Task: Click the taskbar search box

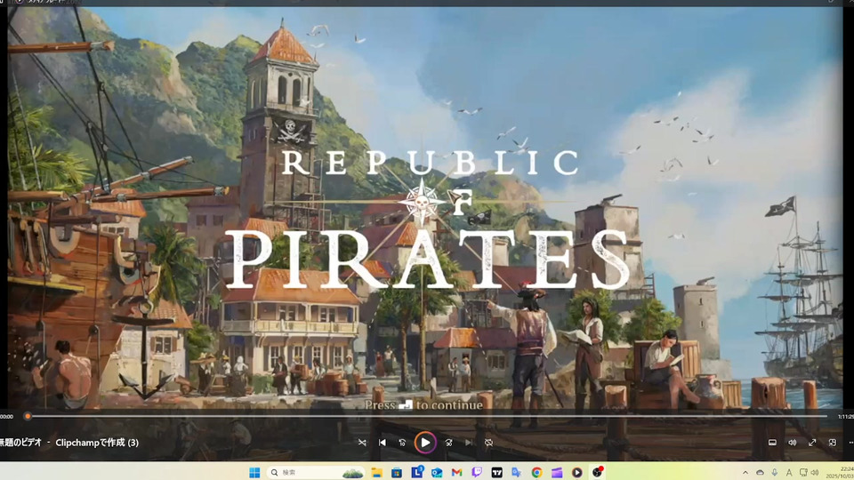Action: coord(317,472)
